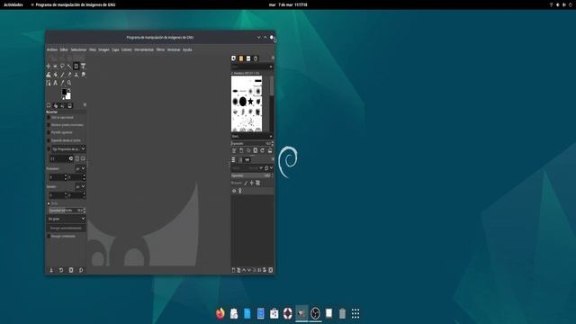Open the brushes dock configuration menu
This screenshot has height=324, width=576.
(273, 58)
